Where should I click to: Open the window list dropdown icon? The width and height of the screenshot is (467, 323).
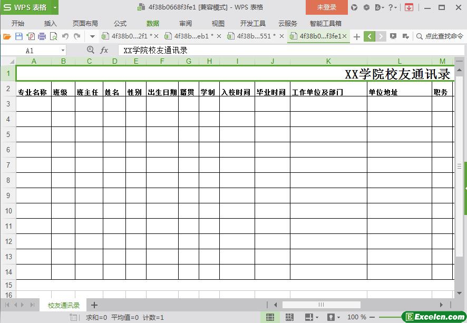pos(405,36)
